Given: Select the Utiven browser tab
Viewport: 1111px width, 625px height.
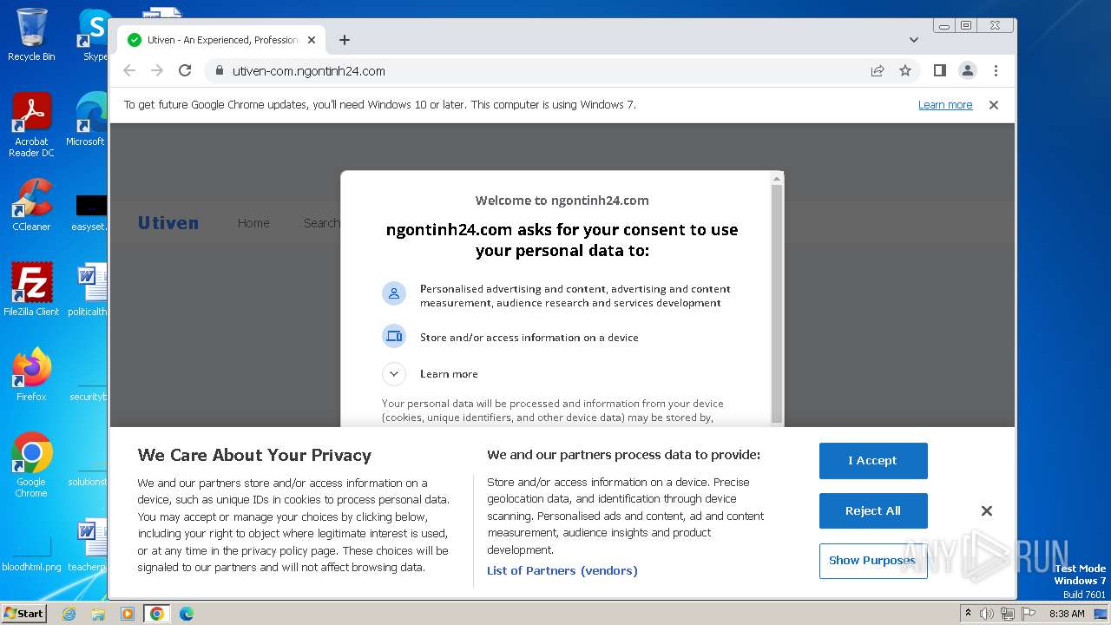Looking at the screenshot, I should coord(222,40).
